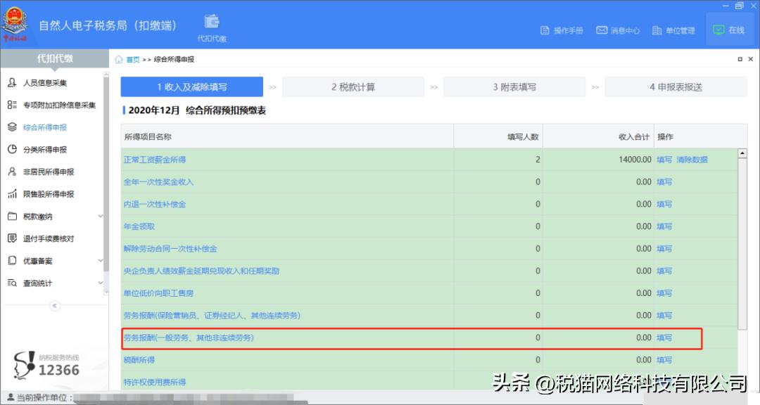Image resolution: width=760 pixels, height=405 pixels.
Task: Click 清除数据 for 正常工资薪金所得
Action: (x=695, y=160)
